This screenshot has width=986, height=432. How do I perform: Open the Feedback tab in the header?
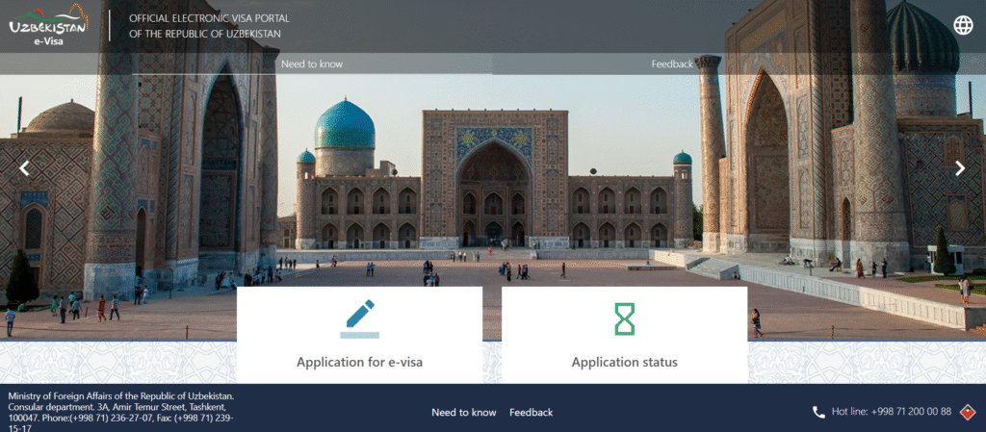(x=672, y=64)
